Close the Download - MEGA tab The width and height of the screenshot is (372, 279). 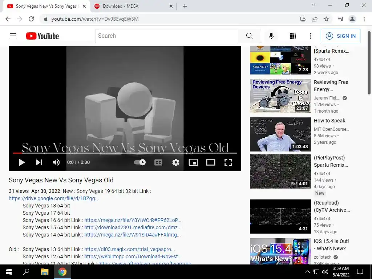[x=171, y=6]
